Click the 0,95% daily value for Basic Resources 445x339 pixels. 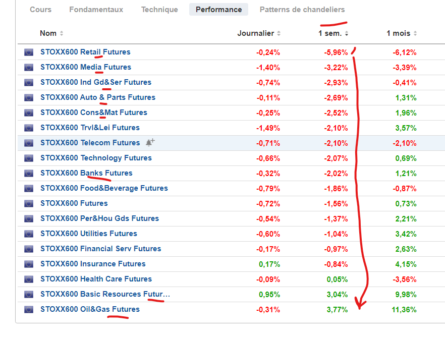(269, 295)
